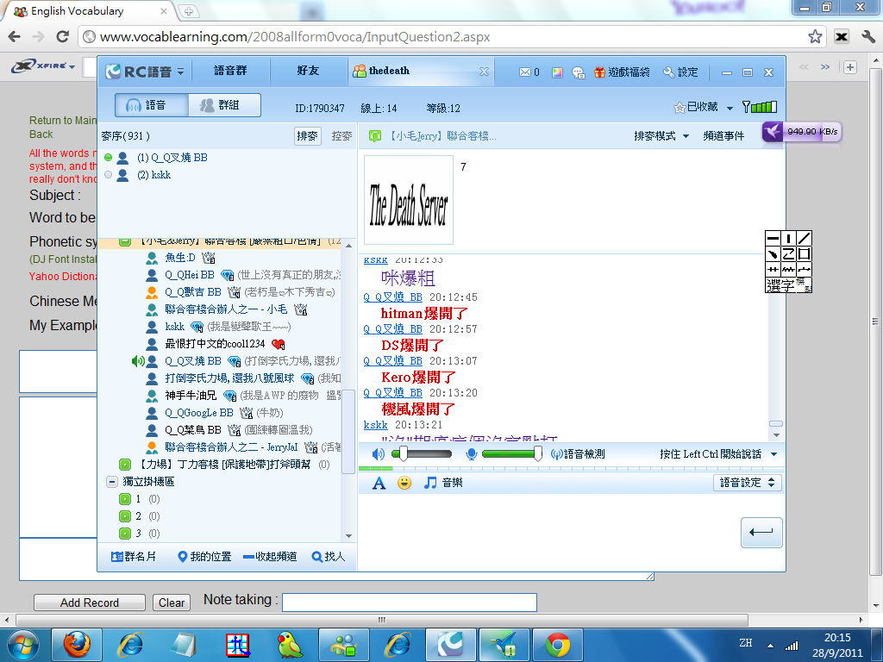Open the 遊戲福袋 gift bag

622,72
